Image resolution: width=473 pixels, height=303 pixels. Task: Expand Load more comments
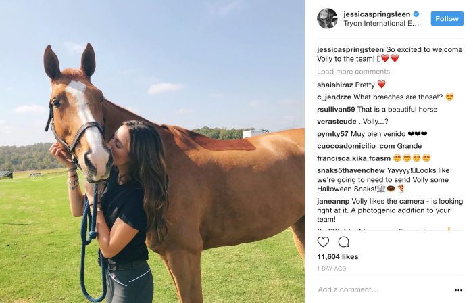[x=353, y=72]
